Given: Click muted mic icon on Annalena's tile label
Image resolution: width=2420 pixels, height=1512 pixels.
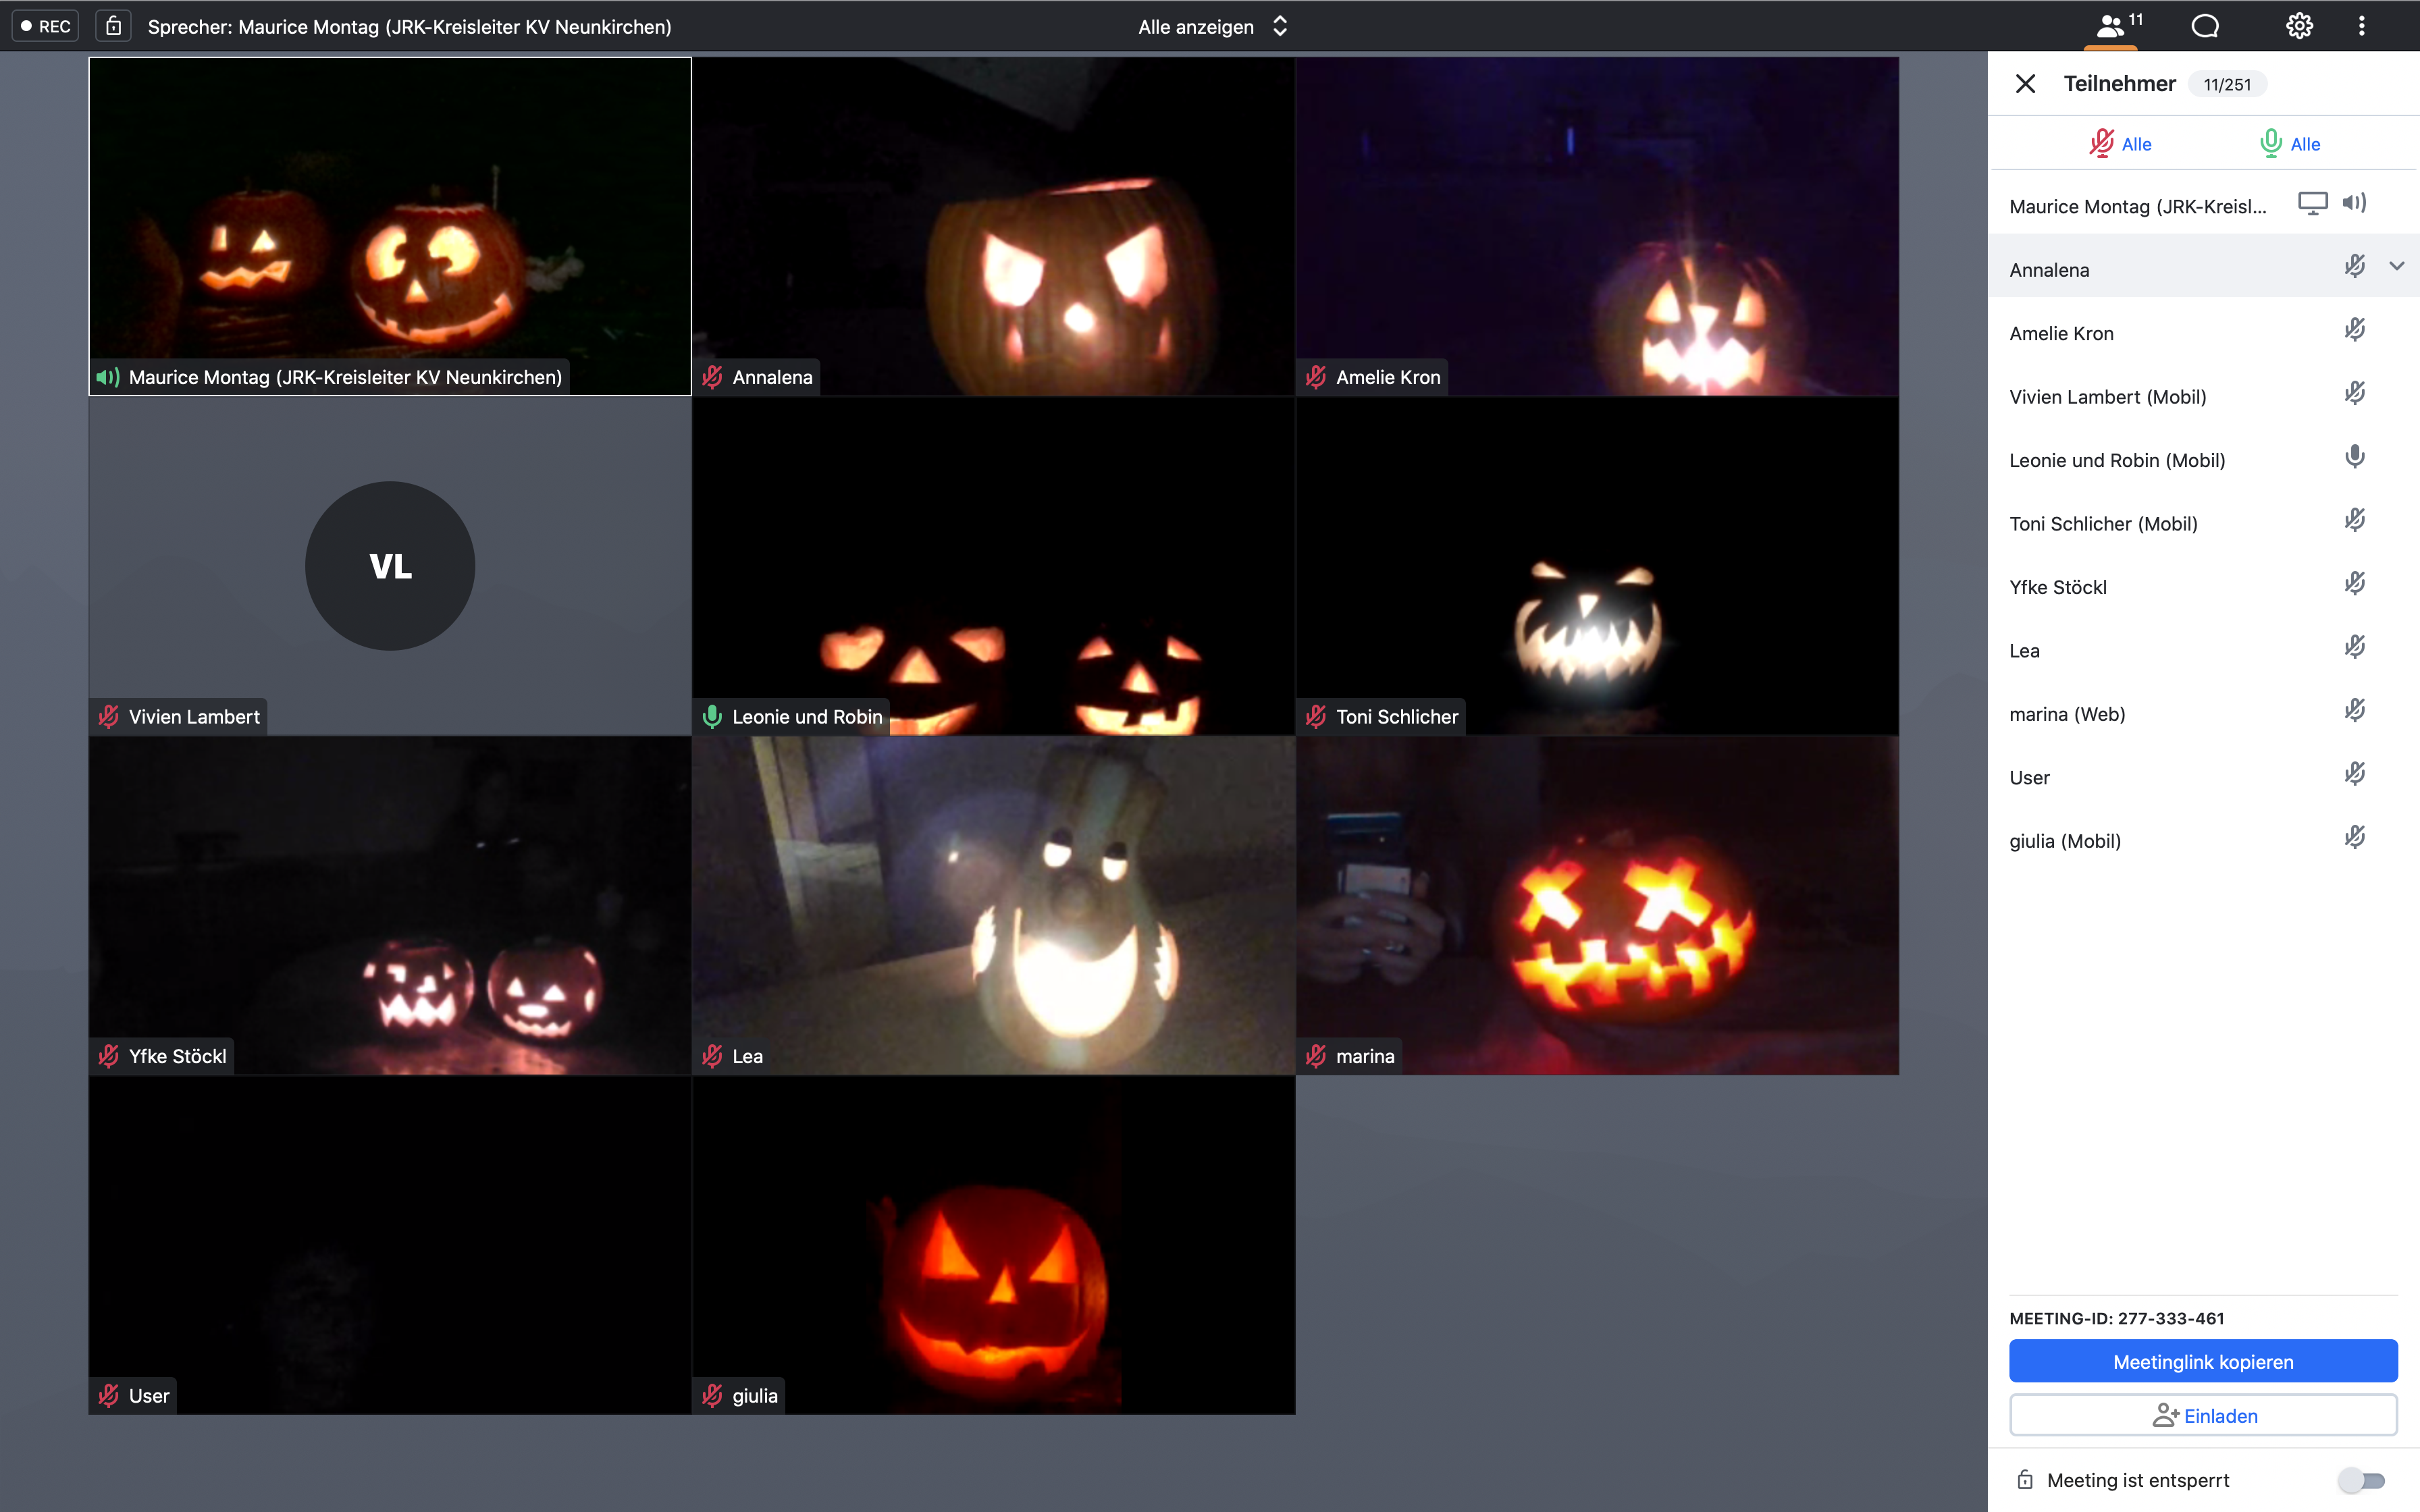Looking at the screenshot, I should [x=712, y=377].
